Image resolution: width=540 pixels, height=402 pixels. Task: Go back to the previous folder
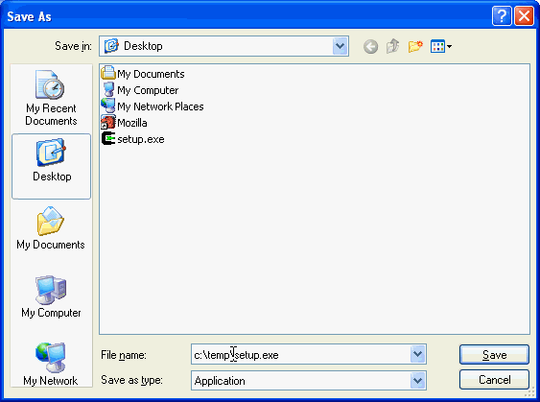(370, 46)
